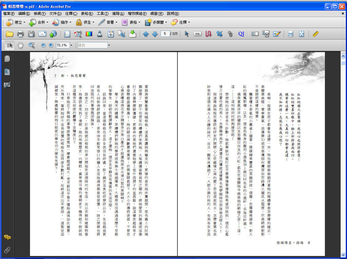Select the marquee zoom magnifier tool
The image size is (347, 259).
[x=32, y=45]
